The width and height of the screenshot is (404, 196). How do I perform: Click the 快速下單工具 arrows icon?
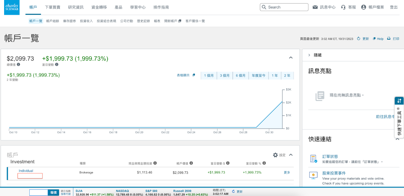[x=399, y=101]
